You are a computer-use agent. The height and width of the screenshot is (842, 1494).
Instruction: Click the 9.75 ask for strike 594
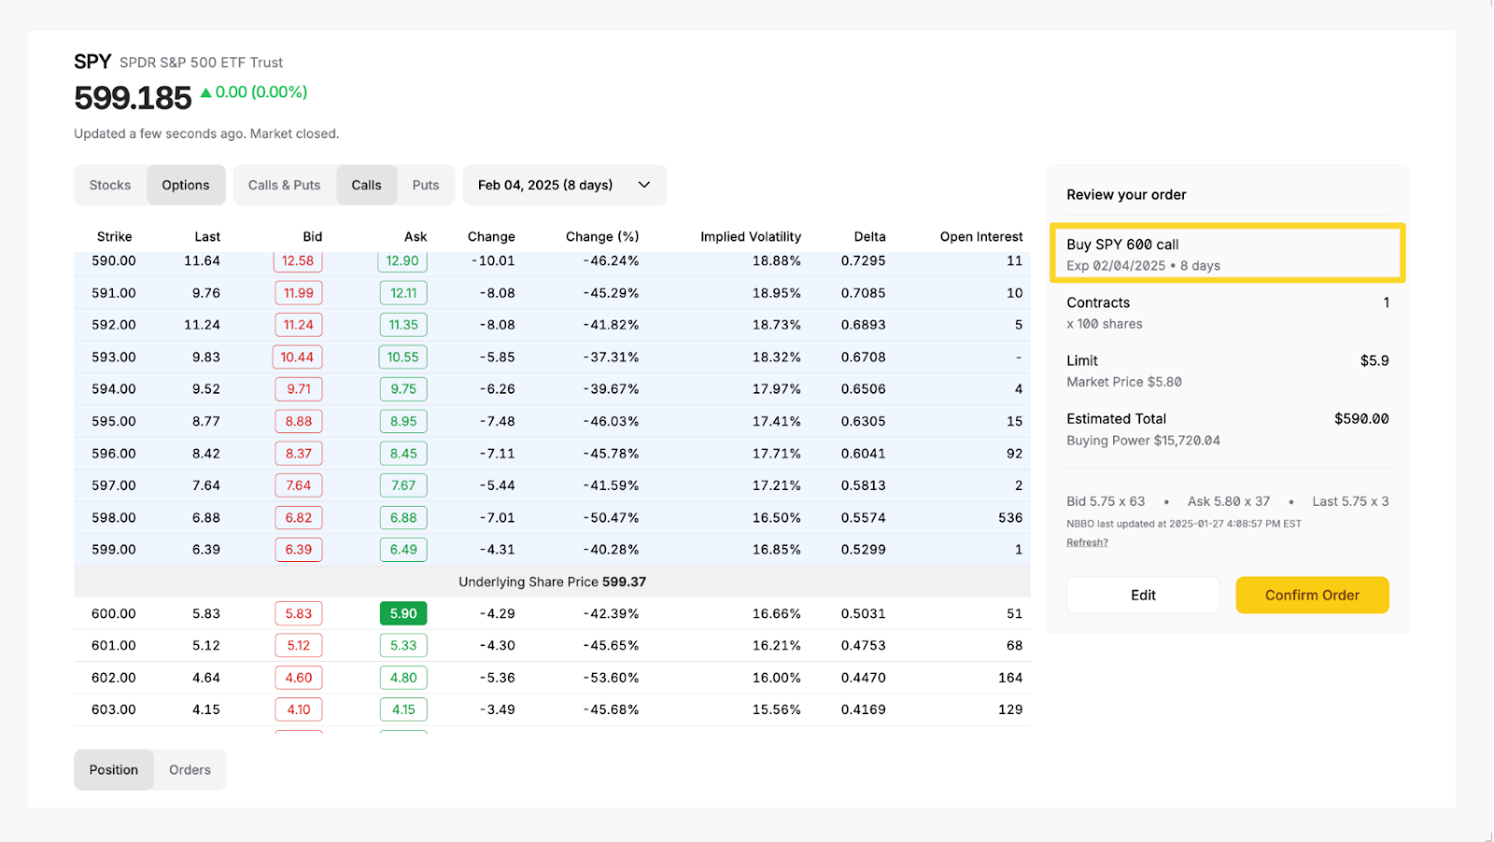tap(403, 389)
